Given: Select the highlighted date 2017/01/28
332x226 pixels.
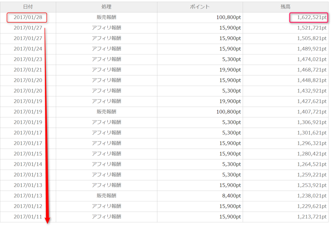Looking at the screenshot, I should point(28,18).
